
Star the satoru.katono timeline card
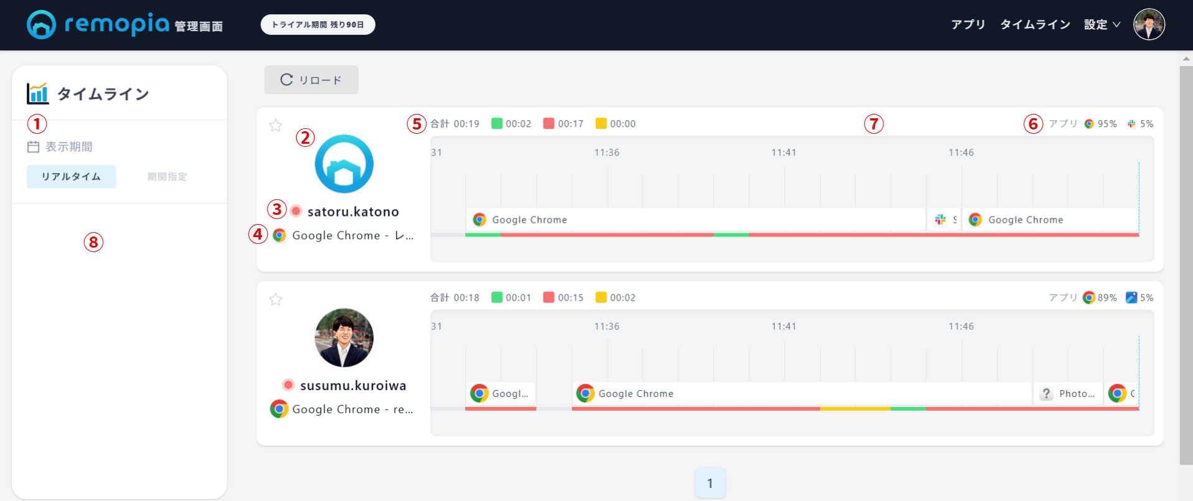(x=275, y=126)
